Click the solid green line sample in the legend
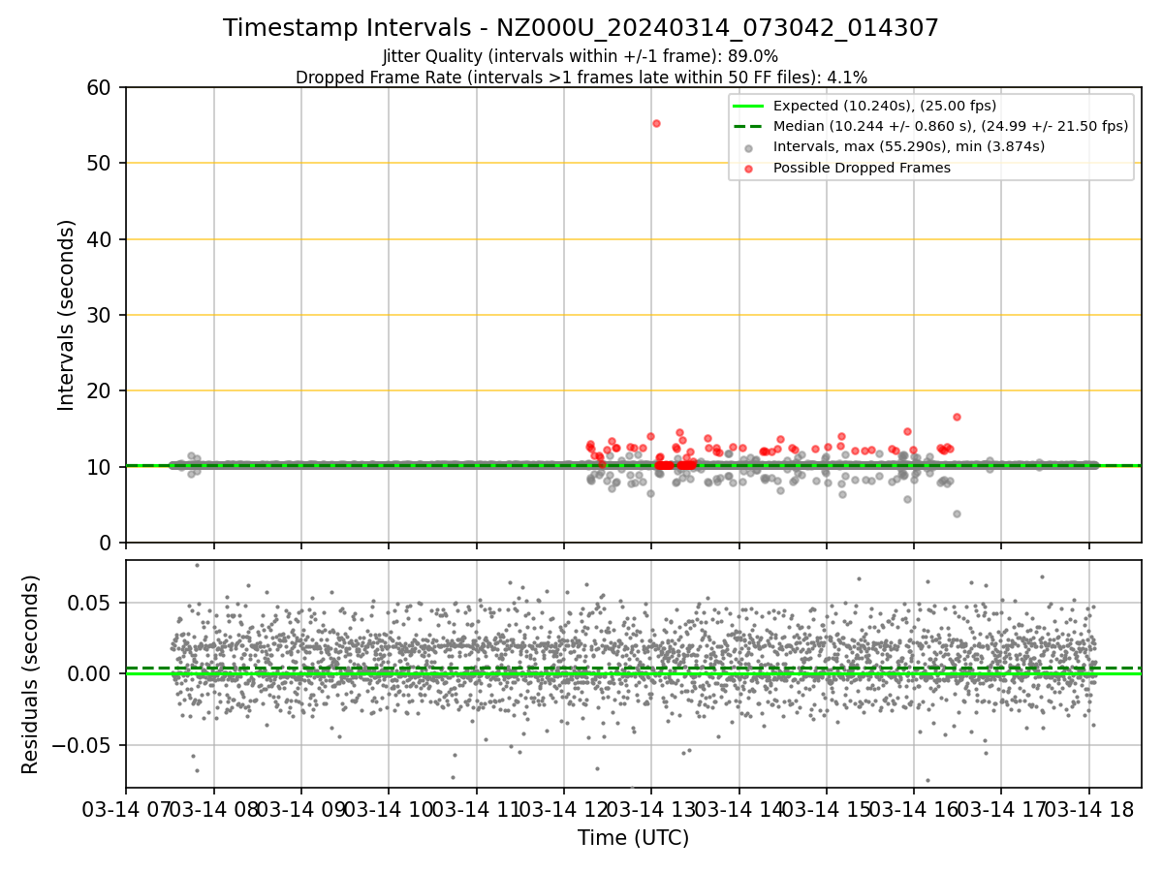Image resolution: width=1163 pixels, height=872 pixels. [748, 106]
